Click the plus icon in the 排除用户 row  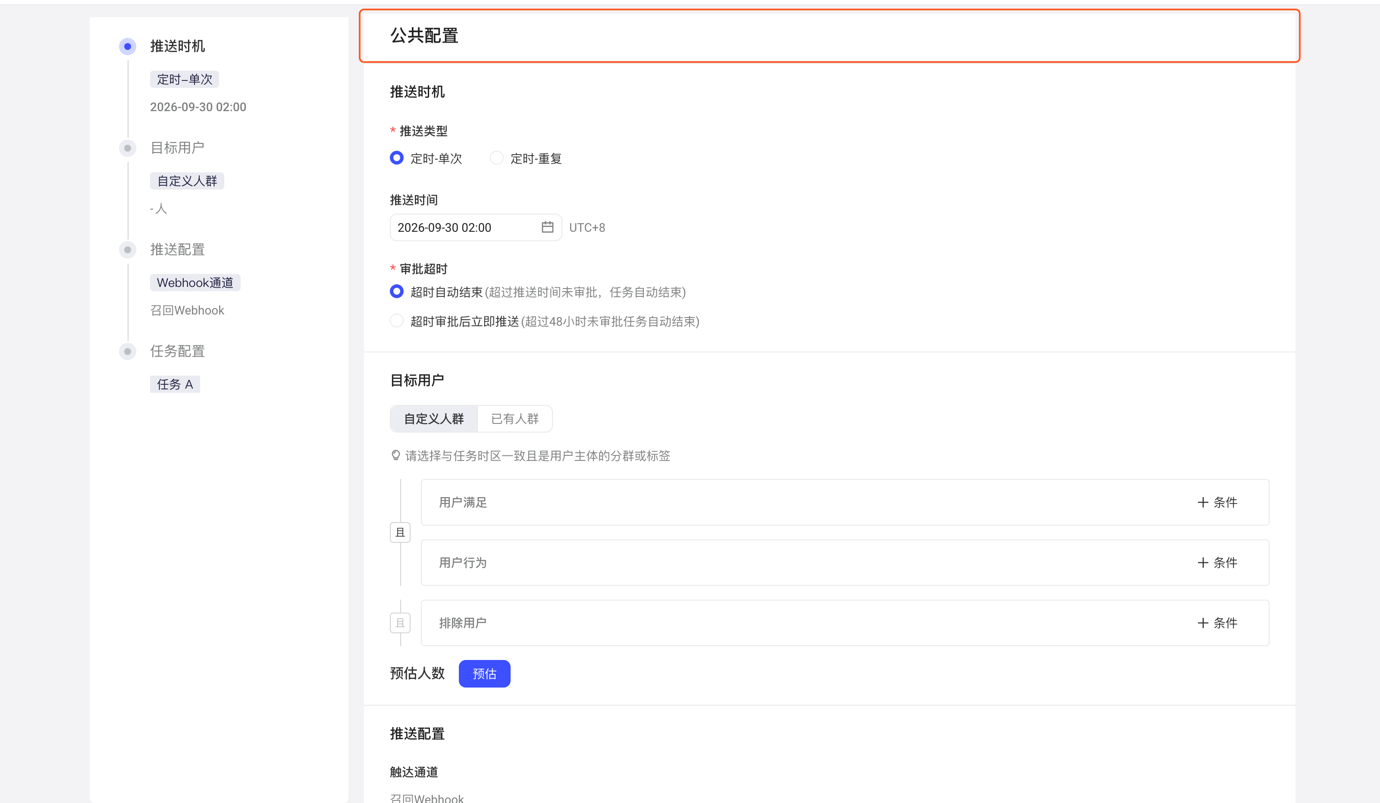coord(1203,622)
